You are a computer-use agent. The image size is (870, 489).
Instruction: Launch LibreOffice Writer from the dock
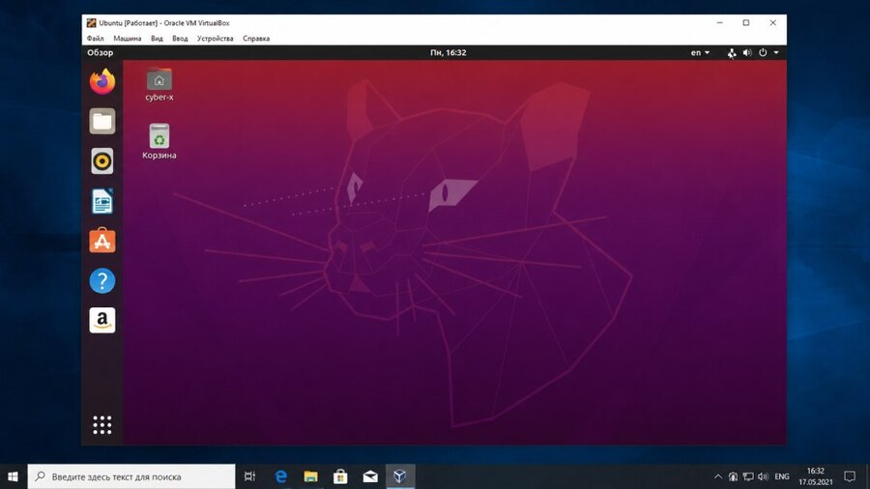102,201
